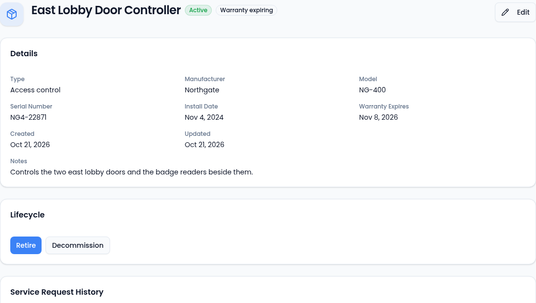Click install date Nov 4, 2024
536x303 pixels.
tap(204, 117)
